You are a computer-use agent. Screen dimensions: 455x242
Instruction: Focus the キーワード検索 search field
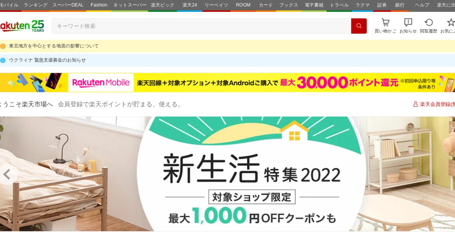click(202, 26)
